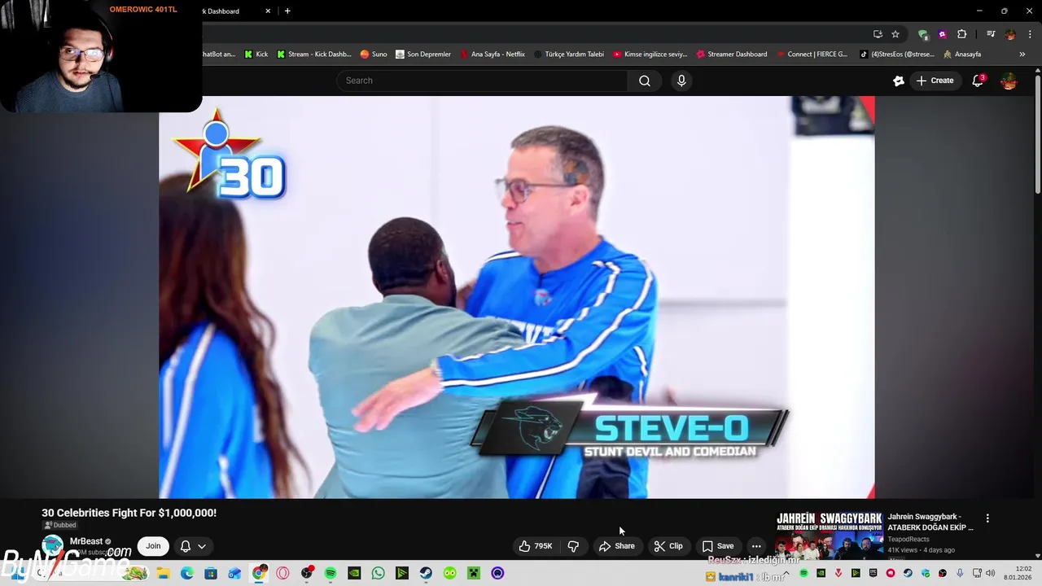This screenshot has width=1042, height=586.
Task: Open the Connect | FIERCE G... bookmark
Action: (812, 55)
